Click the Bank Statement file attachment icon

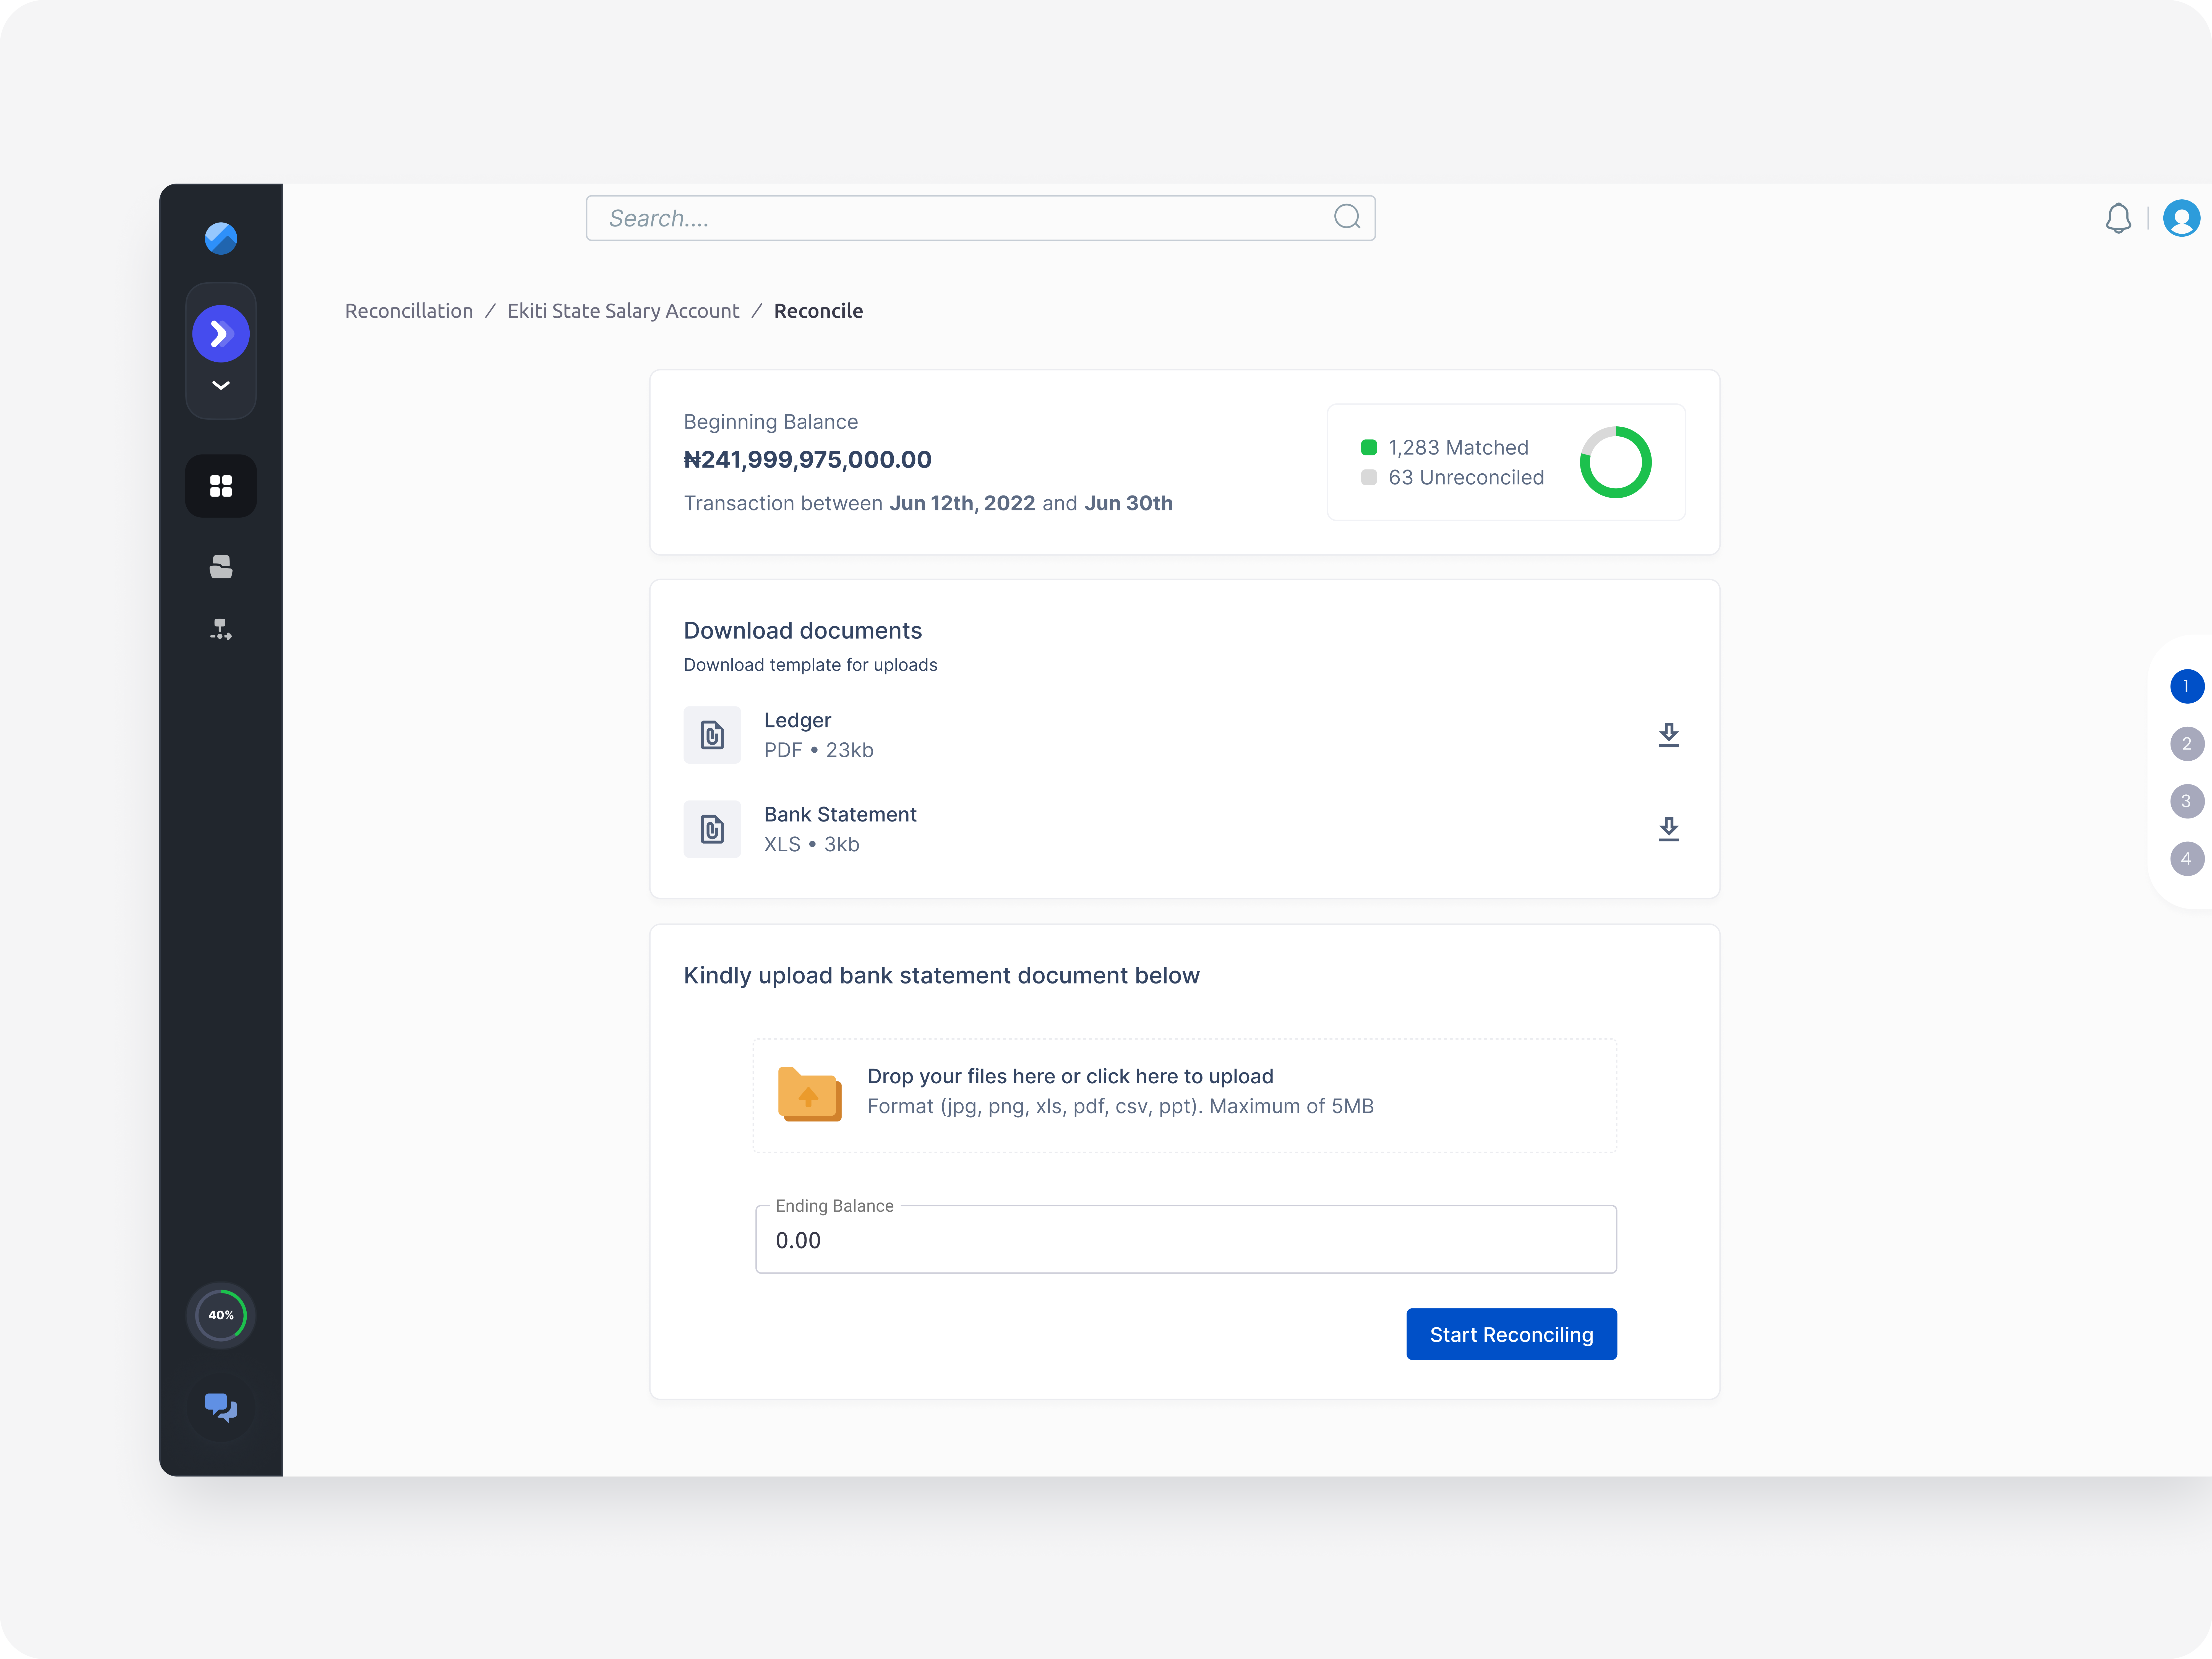point(712,829)
